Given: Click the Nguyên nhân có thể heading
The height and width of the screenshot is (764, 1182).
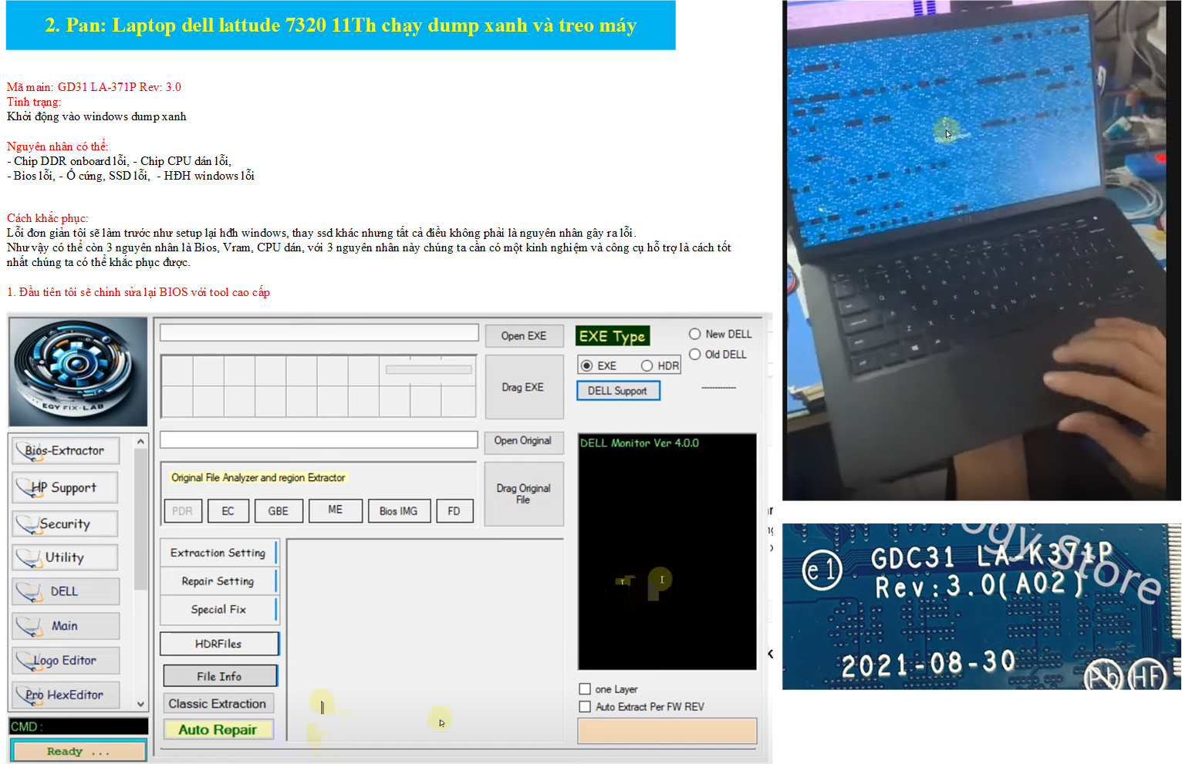Looking at the screenshot, I should coord(58,146).
